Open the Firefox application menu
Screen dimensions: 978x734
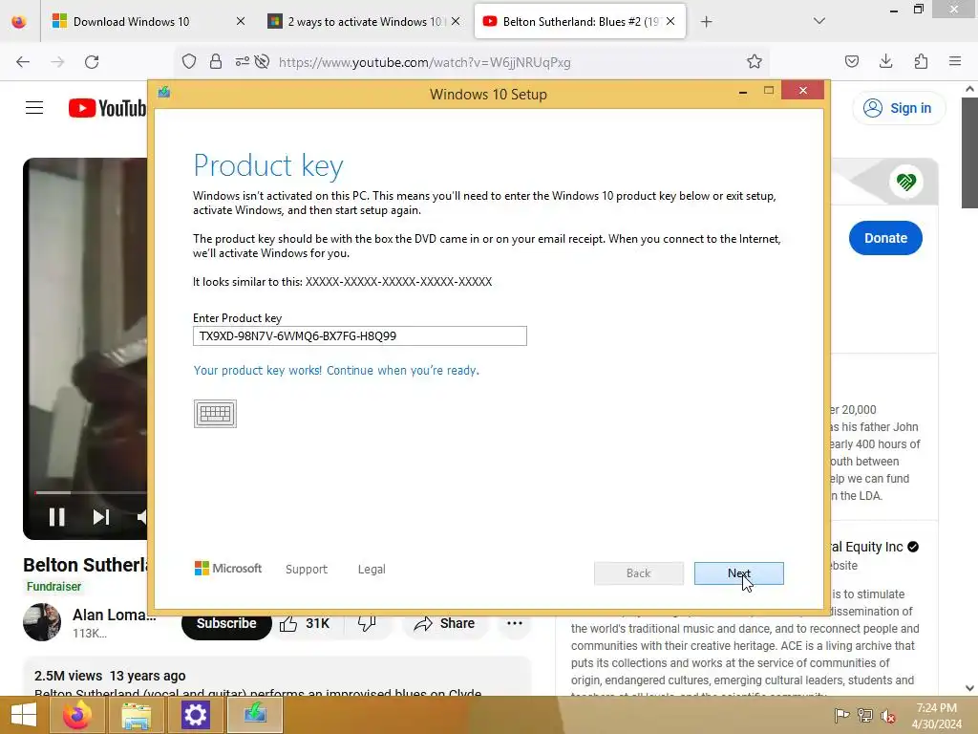pos(955,61)
